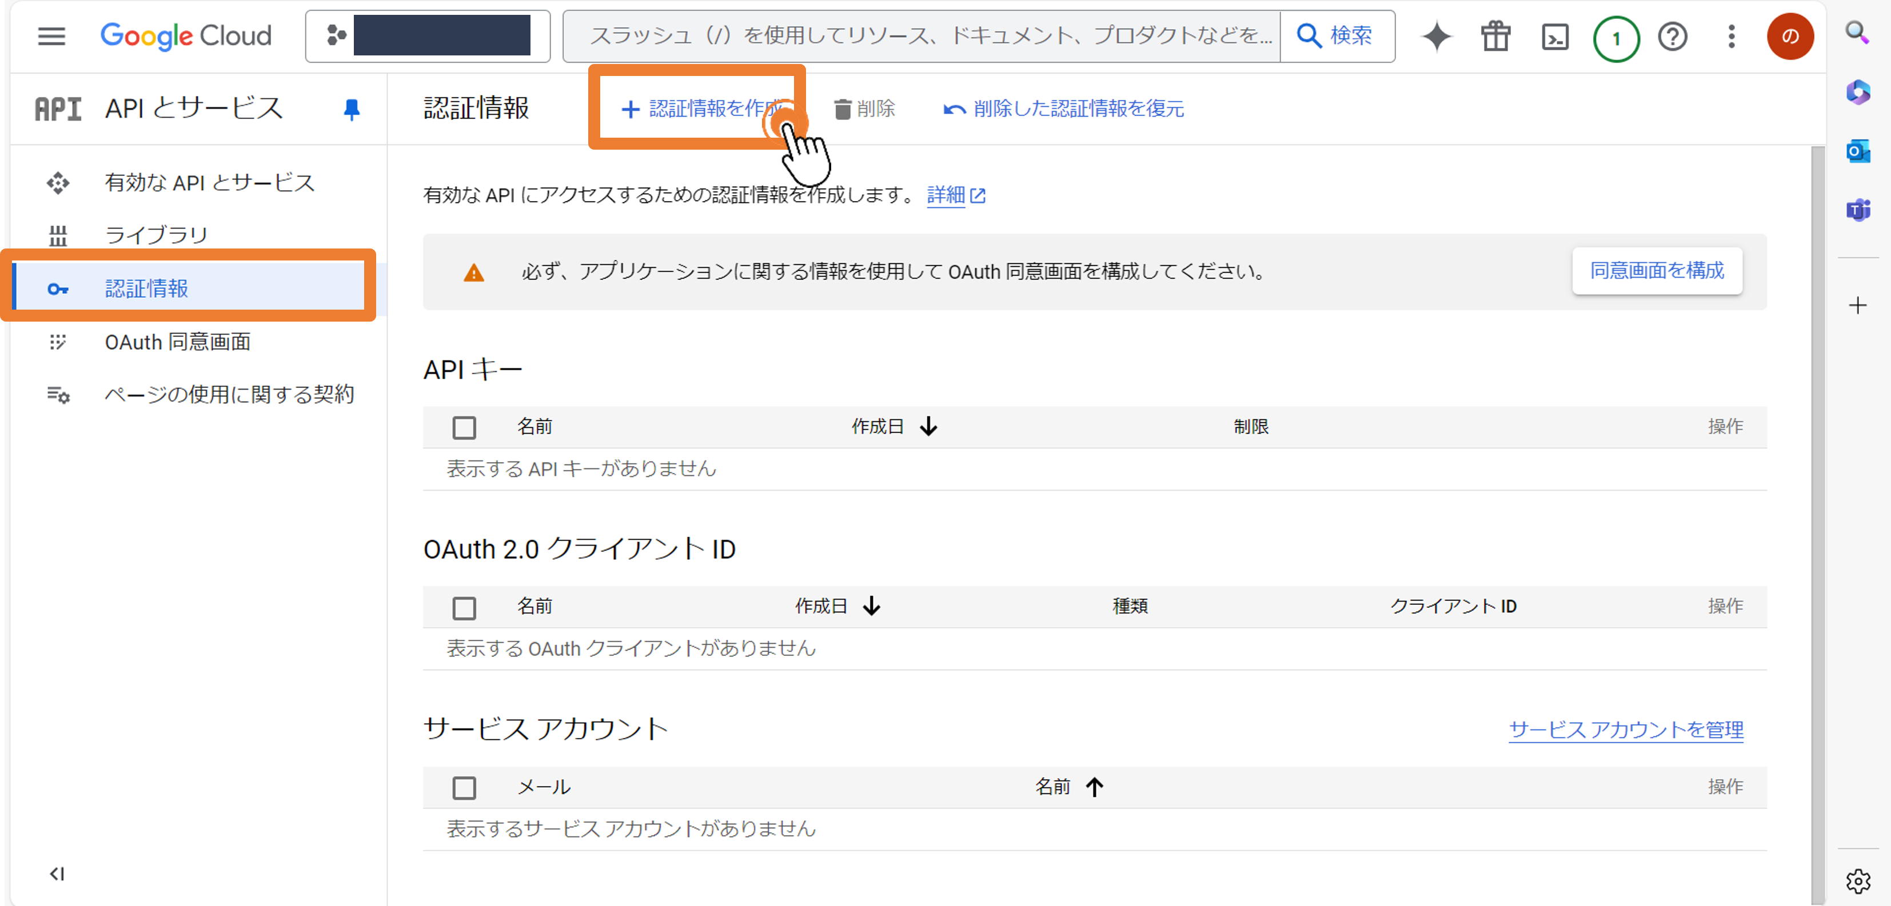
Task: Open browser sidebar search icon
Action: click(1857, 33)
